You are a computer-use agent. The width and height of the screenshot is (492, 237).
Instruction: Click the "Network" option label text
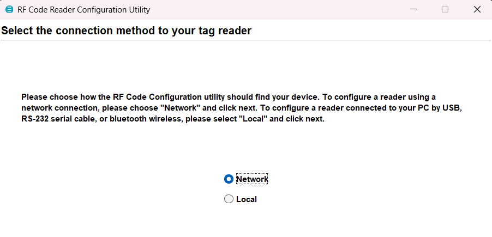pos(252,179)
